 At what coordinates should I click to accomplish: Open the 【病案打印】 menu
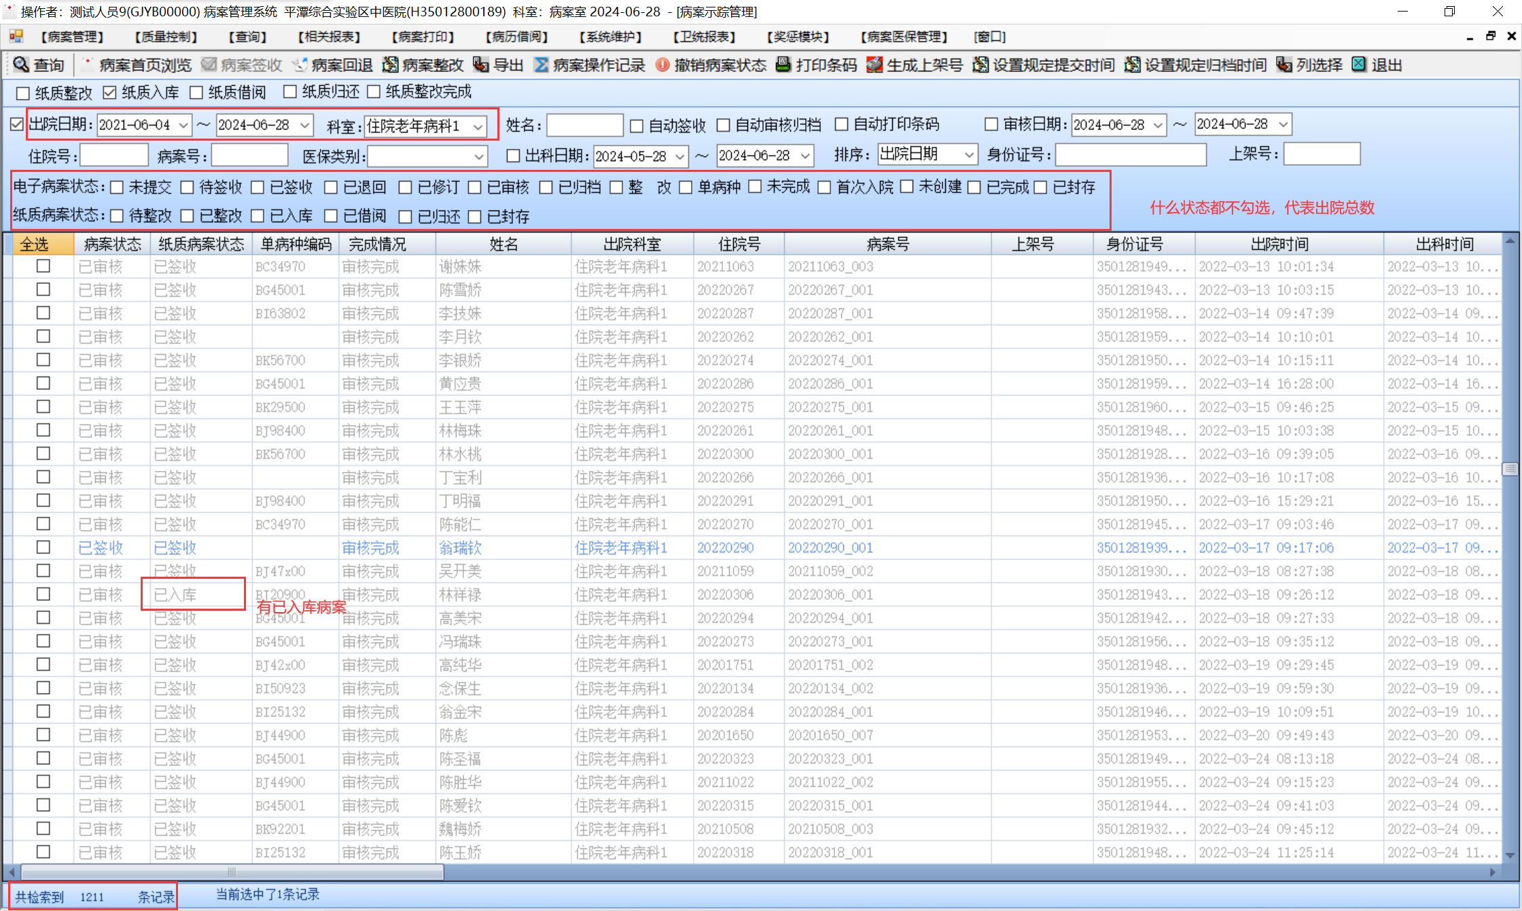pos(423,37)
